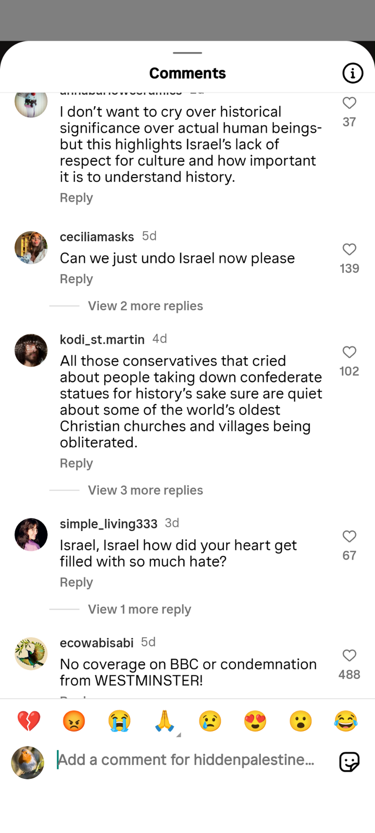Insert the loudly crying emoji
This screenshot has height=833, width=375.
click(x=119, y=722)
